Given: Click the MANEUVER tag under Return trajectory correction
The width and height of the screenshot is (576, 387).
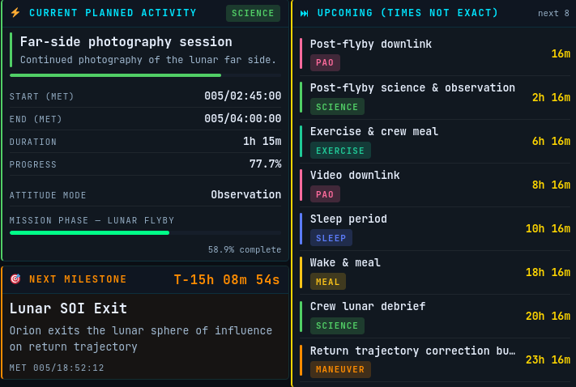Looking at the screenshot, I should 340,369.
